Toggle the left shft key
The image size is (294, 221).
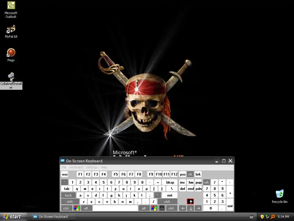pyautogui.click(x=70, y=202)
